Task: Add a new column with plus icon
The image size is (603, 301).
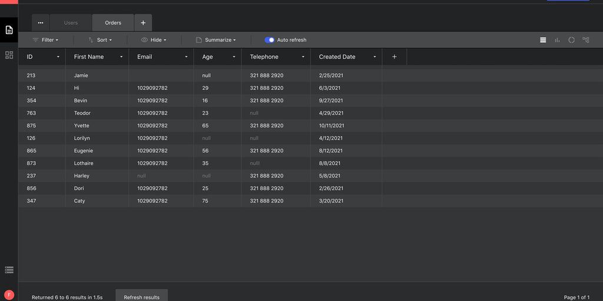Action: click(x=395, y=57)
